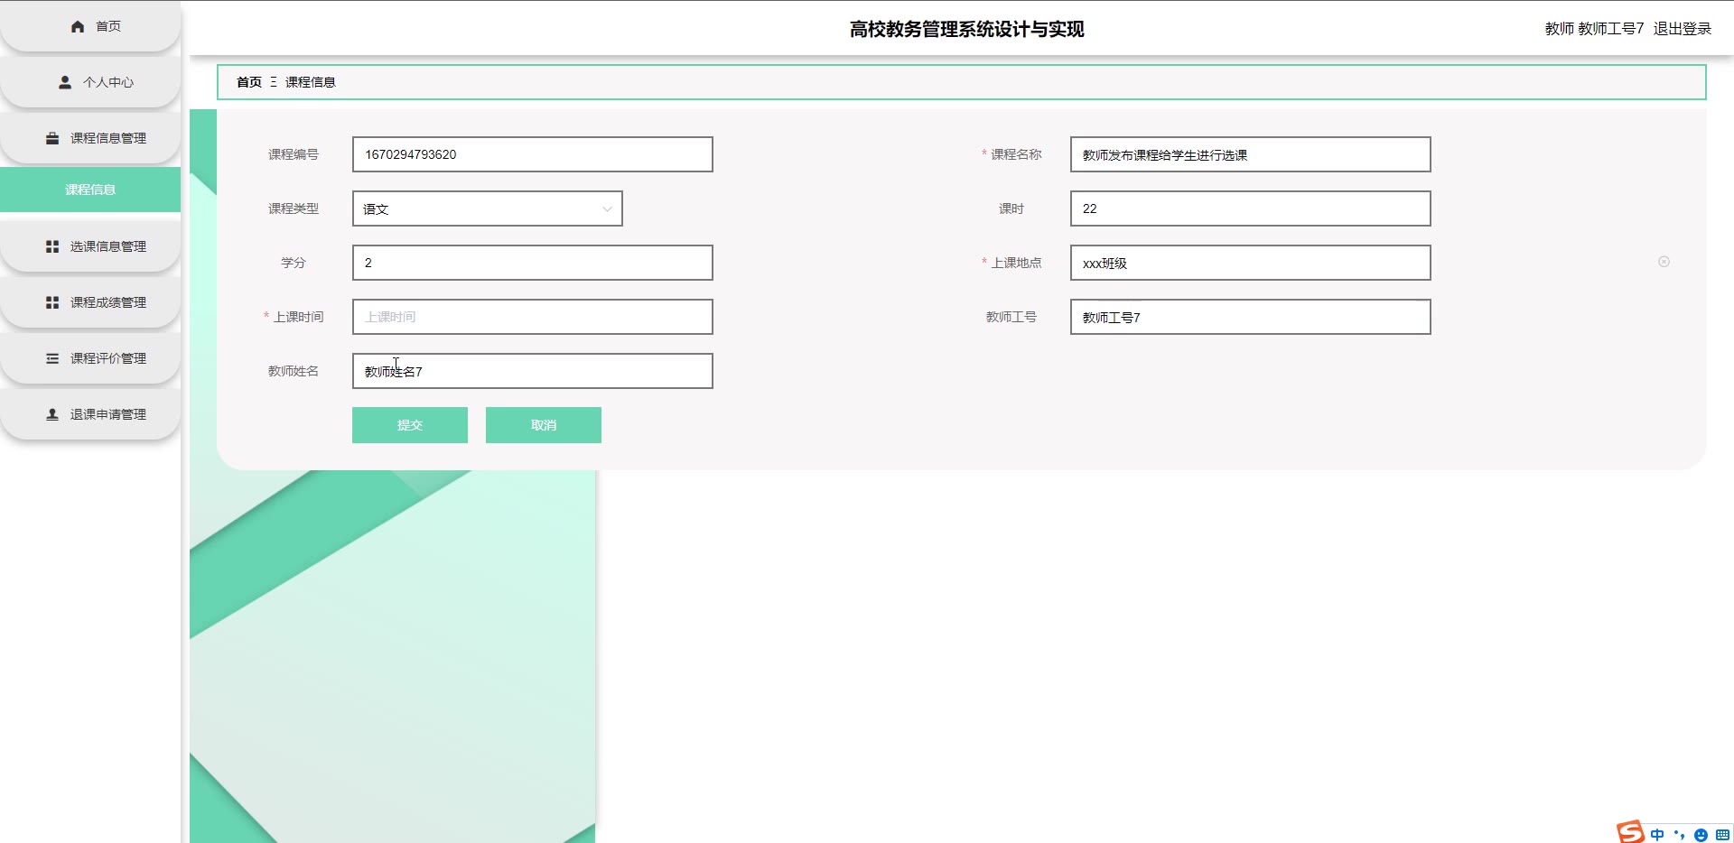The width and height of the screenshot is (1734, 843).
Task: Click the user icon beside 退课申请管理
Action: [x=52, y=414]
